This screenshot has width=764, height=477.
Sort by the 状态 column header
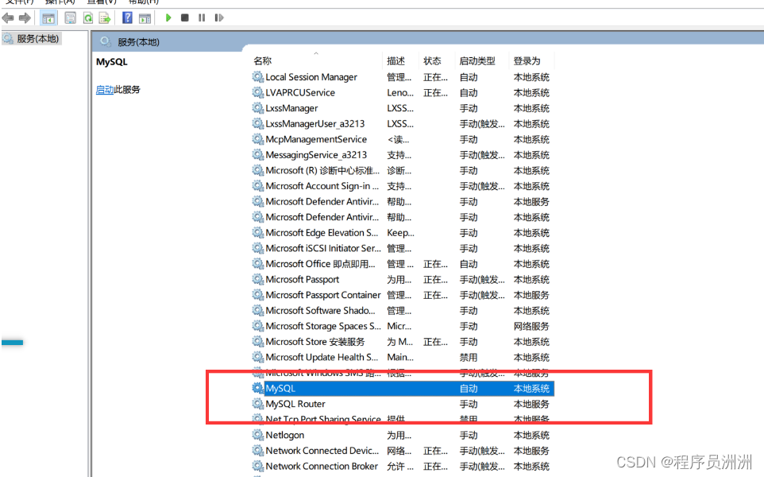click(x=432, y=61)
